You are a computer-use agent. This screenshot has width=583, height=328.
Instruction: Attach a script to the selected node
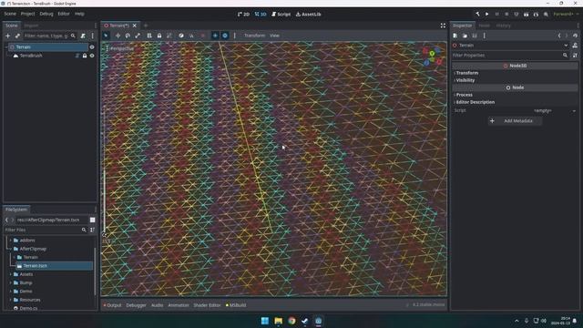tap(83, 36)
